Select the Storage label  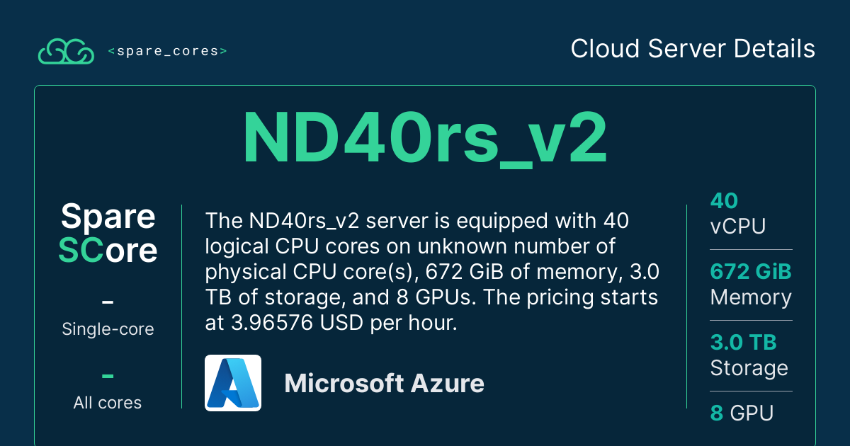[x=749, y=368]
